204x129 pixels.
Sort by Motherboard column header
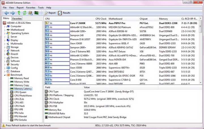123,19
